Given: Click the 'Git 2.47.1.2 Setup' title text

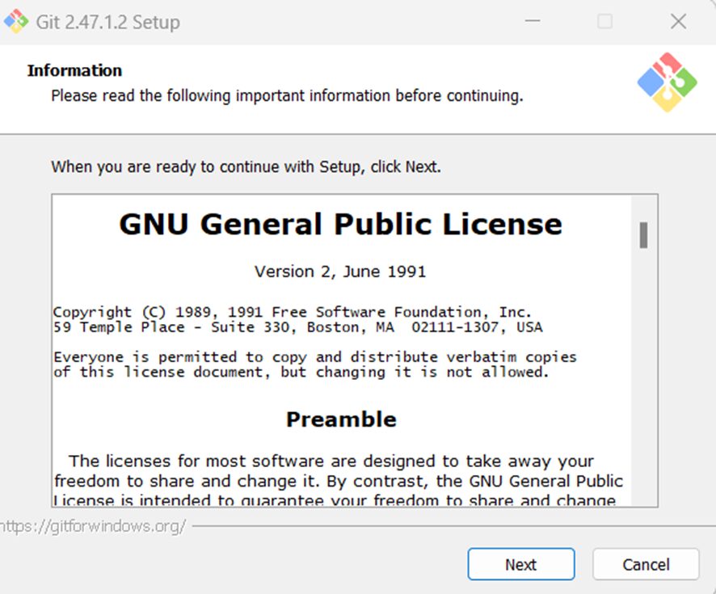Looking at the screenshot, I should coord(107,22).
